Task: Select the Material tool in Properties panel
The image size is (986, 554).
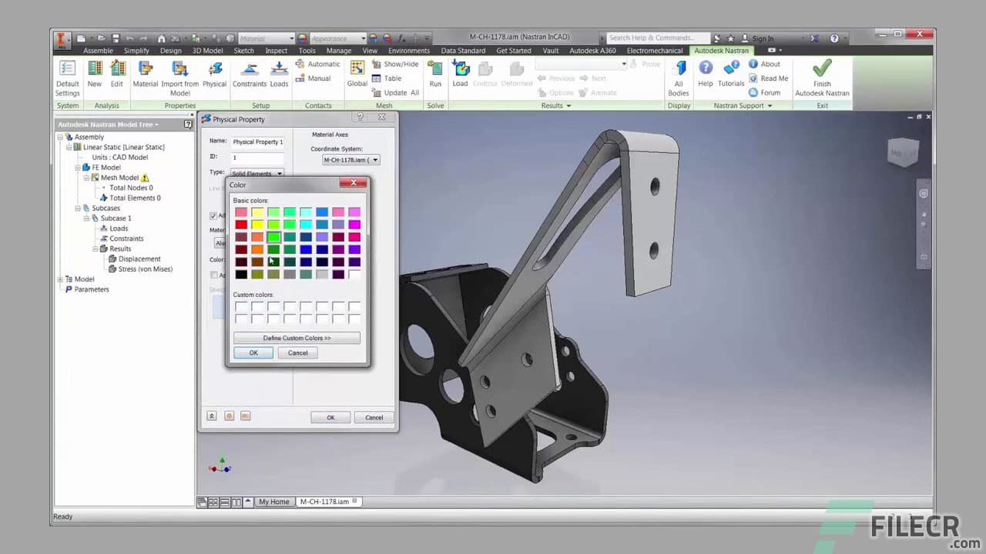Action: [146, 74]
